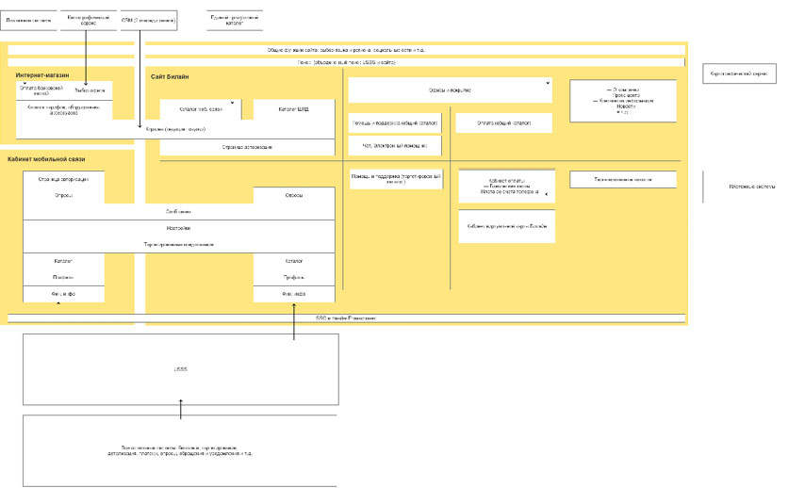Click the Корзина block
Screen dimensions: 805x488
click(177, 128)
